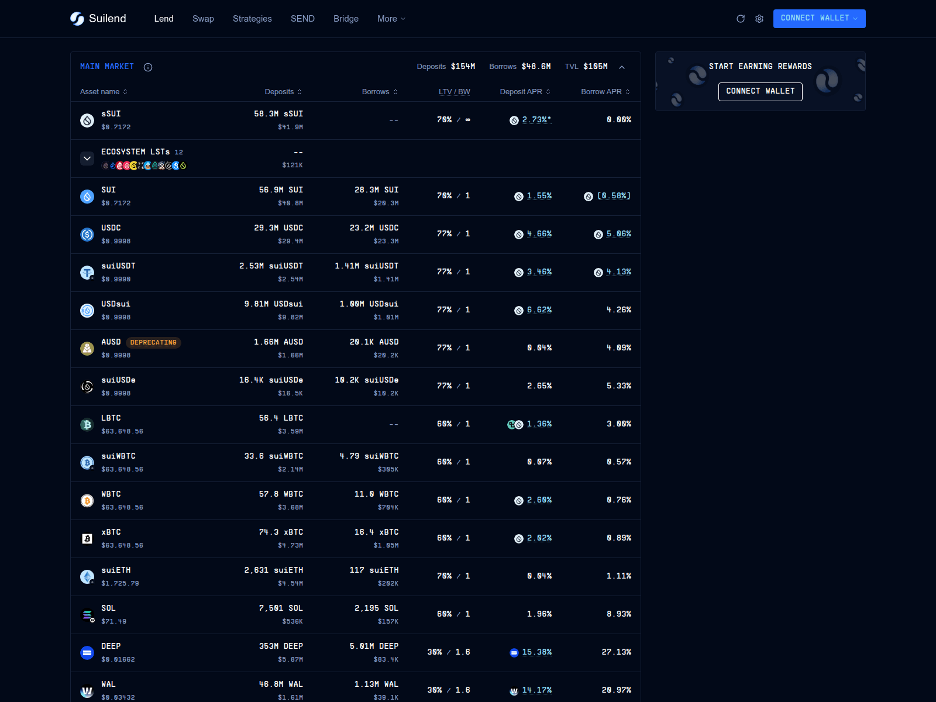Click the USDC 4.66% deposit APR
This screenshot has height=702, width=936.
(539, 234)
